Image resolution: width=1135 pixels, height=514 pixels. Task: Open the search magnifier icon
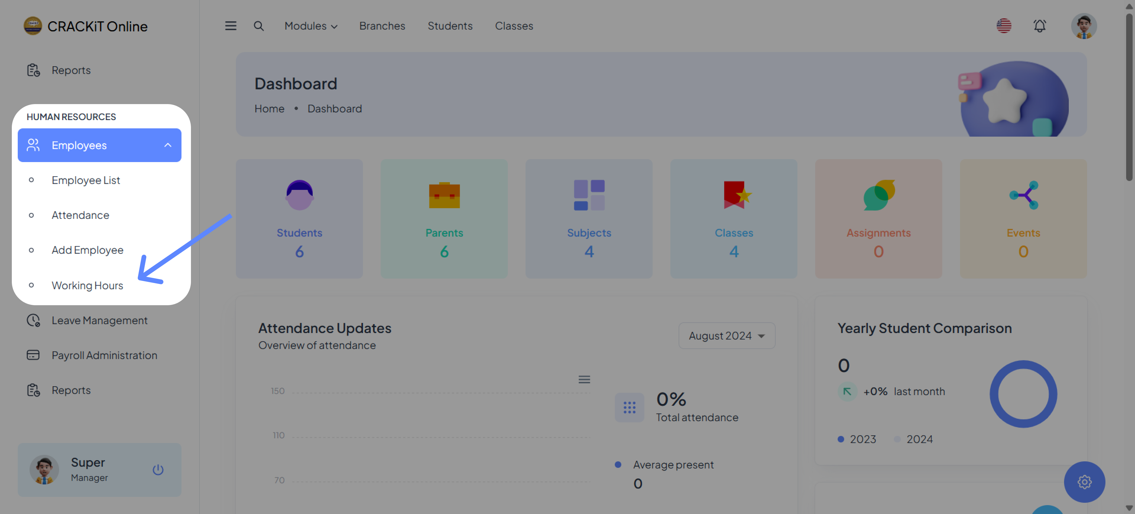(x=259, y=26)
